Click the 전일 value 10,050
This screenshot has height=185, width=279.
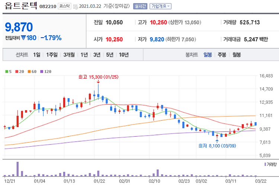pos(114,22)
